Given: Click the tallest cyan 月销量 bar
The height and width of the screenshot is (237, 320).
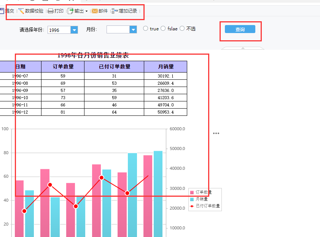Looking at the screenshot, I should coord(158,194).
